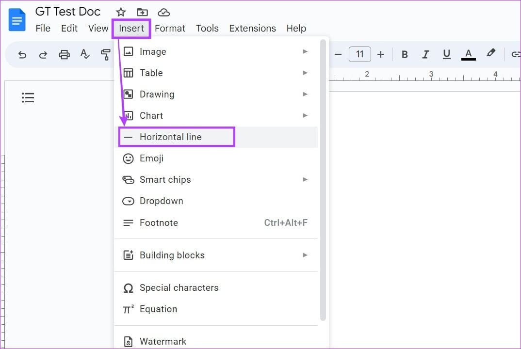The image size is (521, 349).
Task: Open the Format menu
Action: [x=170, y=28]
